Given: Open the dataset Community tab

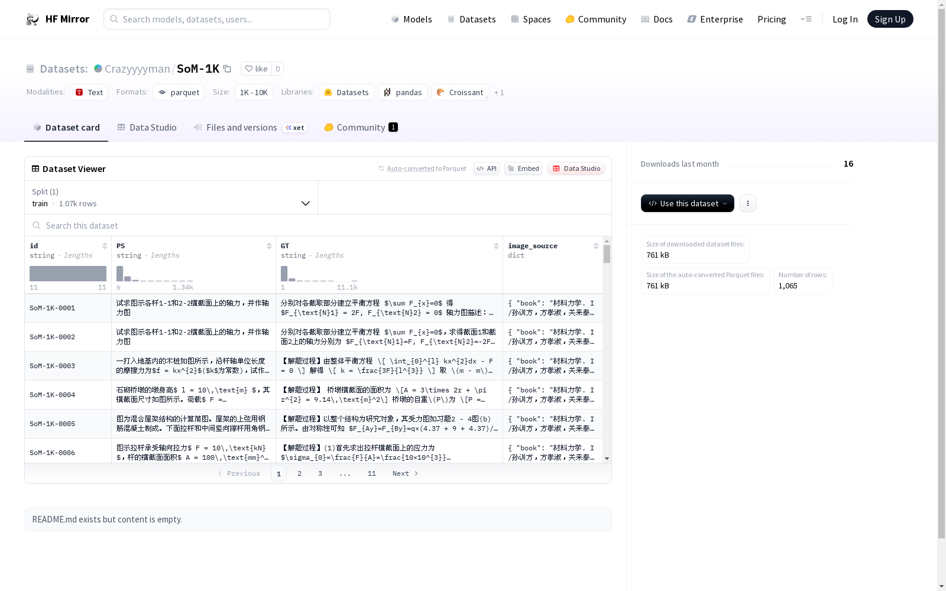Looking at the screenshot, I should click(361, 128).
